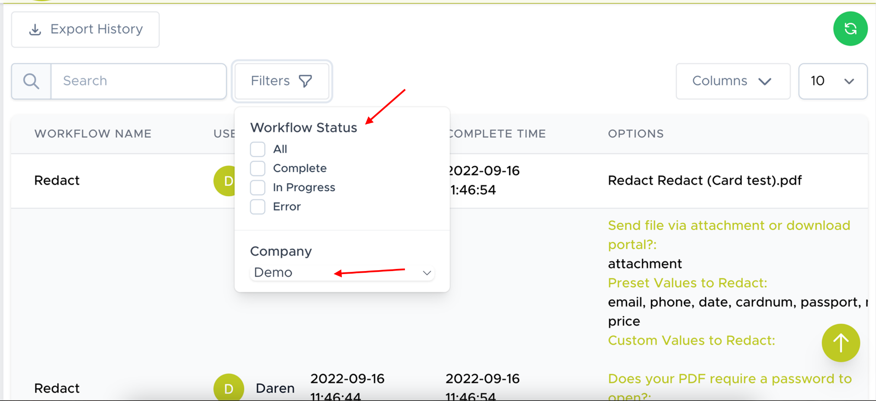The width and height of the screenshot is (876, 401).
Task: Toggle the Filters button
Action: (282, 81)
